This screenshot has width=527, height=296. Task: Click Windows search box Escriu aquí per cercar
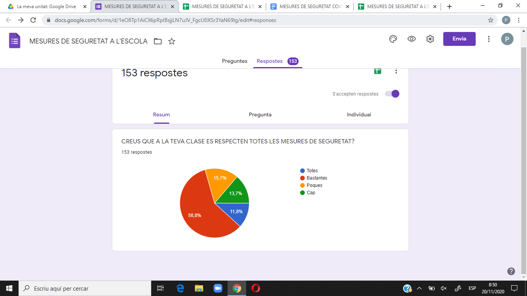pyautogui.click(x=85, y=288)
